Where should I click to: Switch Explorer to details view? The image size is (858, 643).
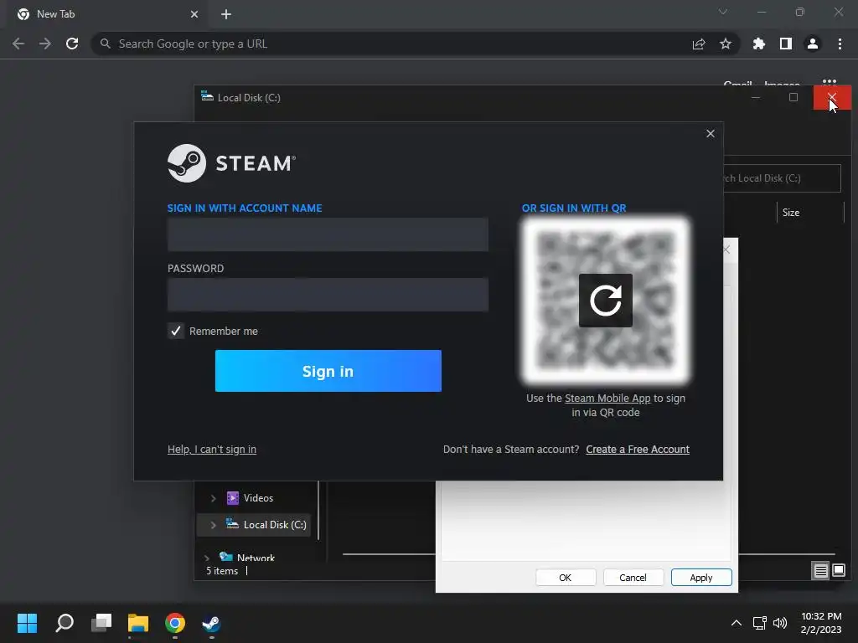[x=820, y=571]
